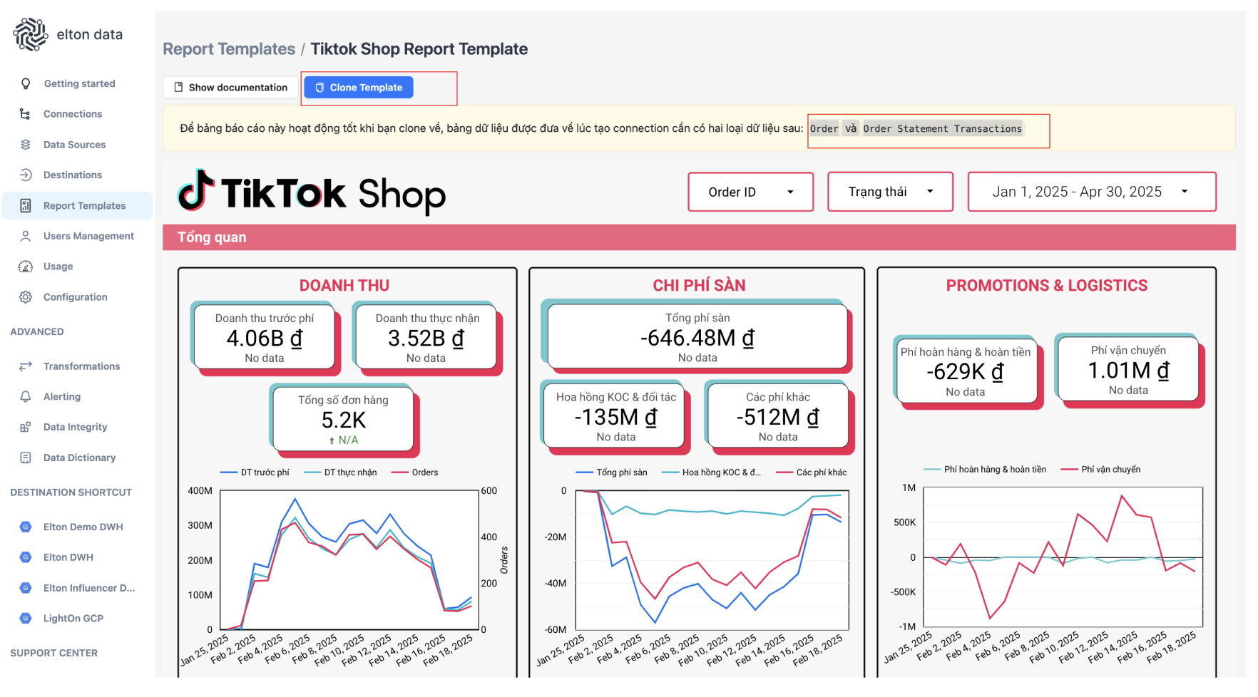Click the Report Templates icon

click(x=26, y=205)
